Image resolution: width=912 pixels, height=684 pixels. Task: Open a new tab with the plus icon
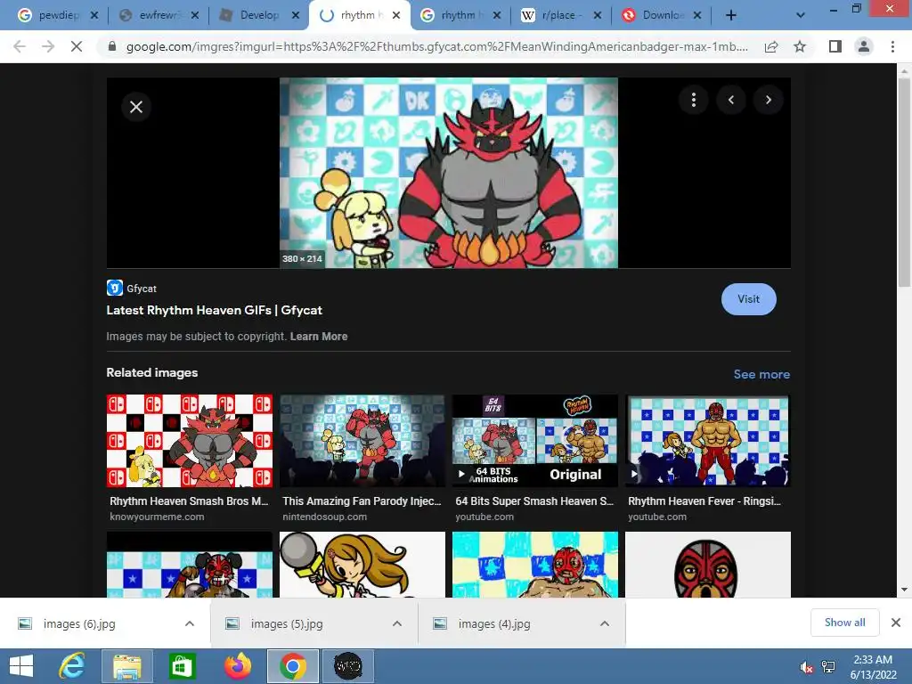[x=731, y=15]
